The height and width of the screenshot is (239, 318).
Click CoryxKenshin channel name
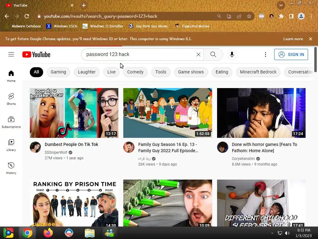243,159
